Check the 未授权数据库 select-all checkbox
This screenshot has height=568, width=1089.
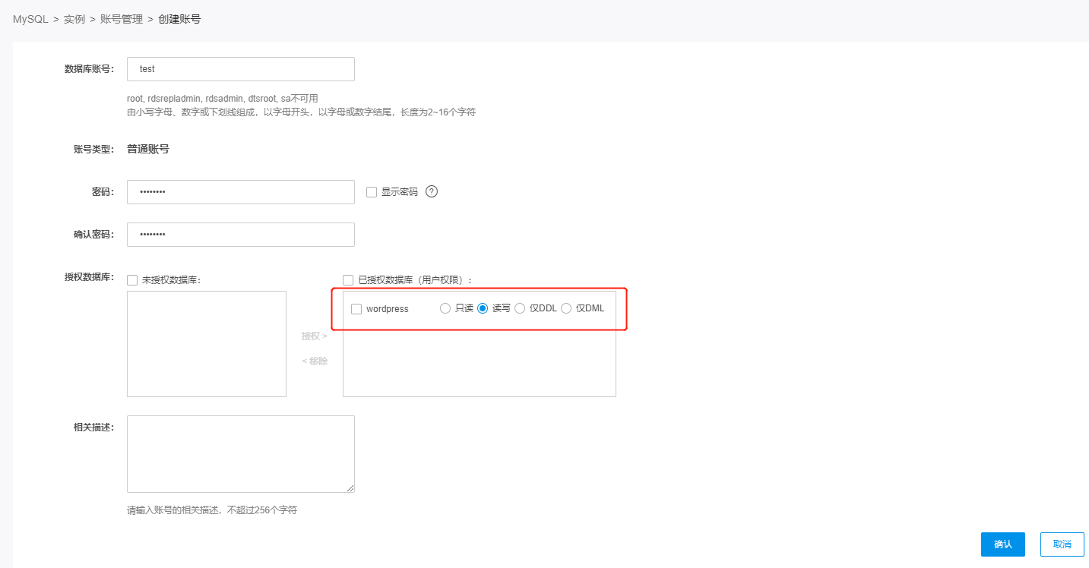point(132,279)
